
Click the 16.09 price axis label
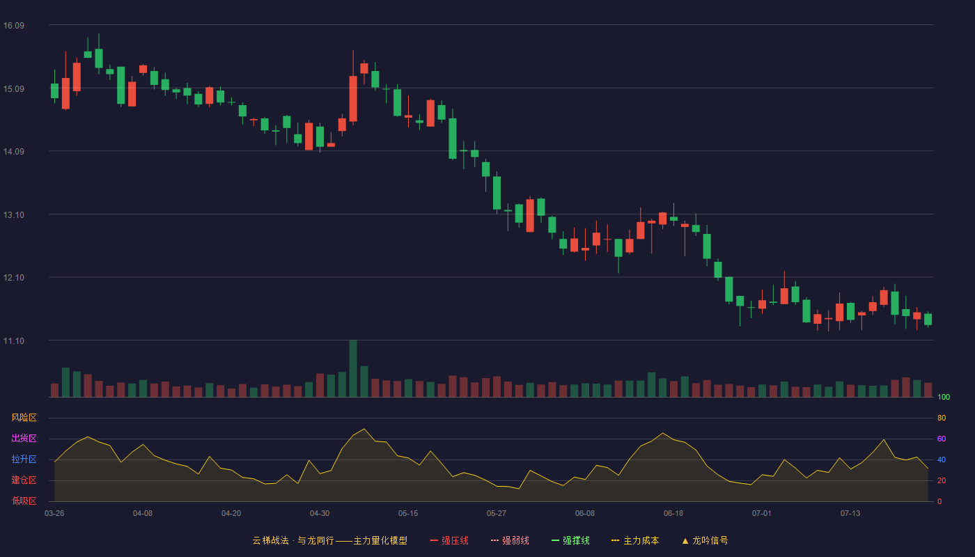[14, 26]
